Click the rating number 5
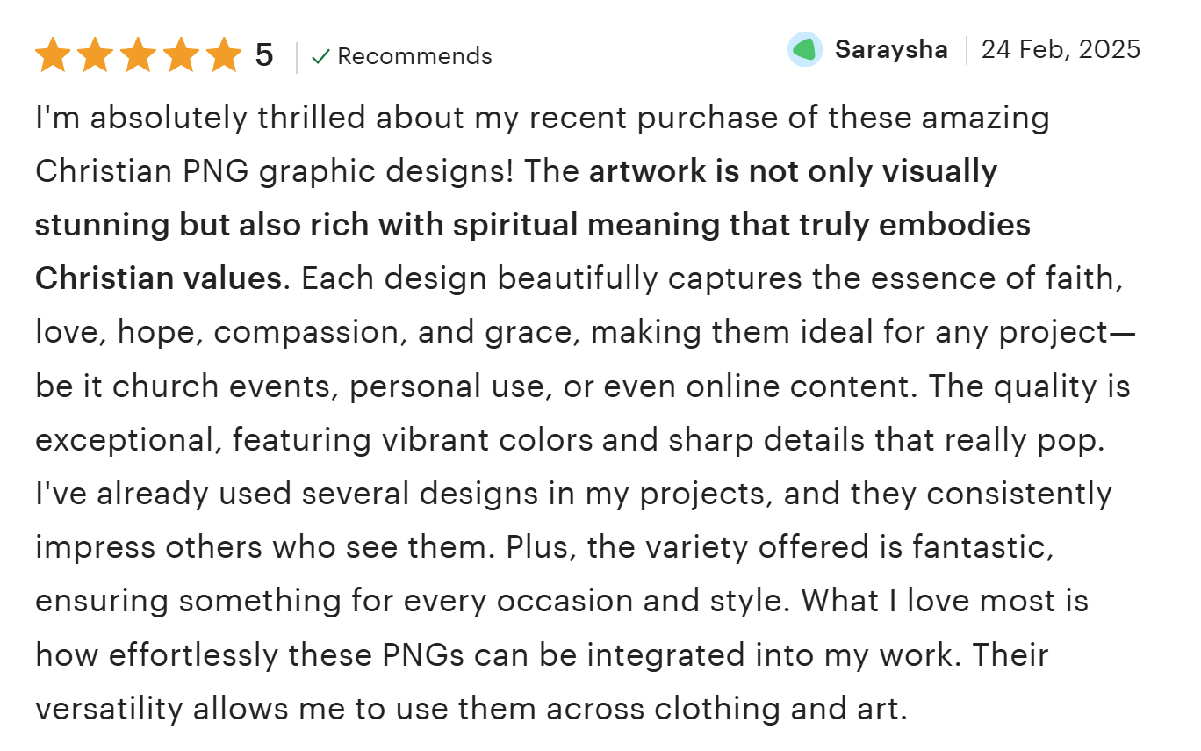The width and height of the screenshot is (1201, 751). [264, 56]
